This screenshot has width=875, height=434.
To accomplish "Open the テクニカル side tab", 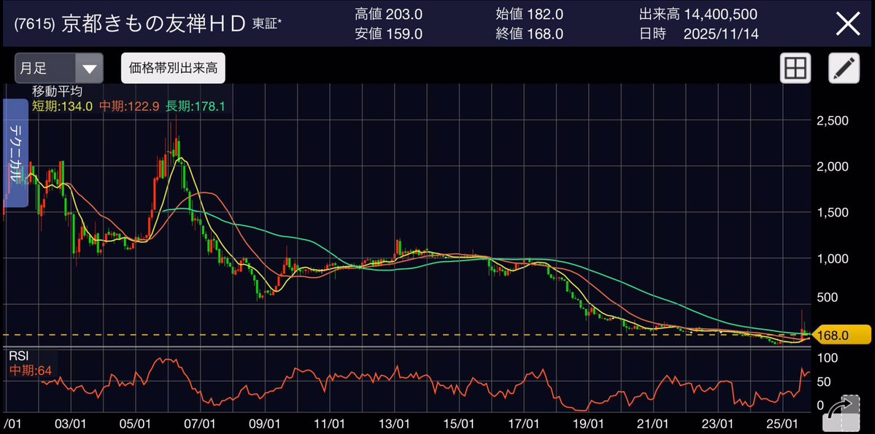I will [15, 153].
